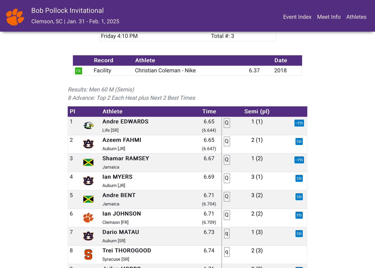375x268 pixels.
Task: Click the SB badge in Andre Bent row
Action: click(299, 197)
